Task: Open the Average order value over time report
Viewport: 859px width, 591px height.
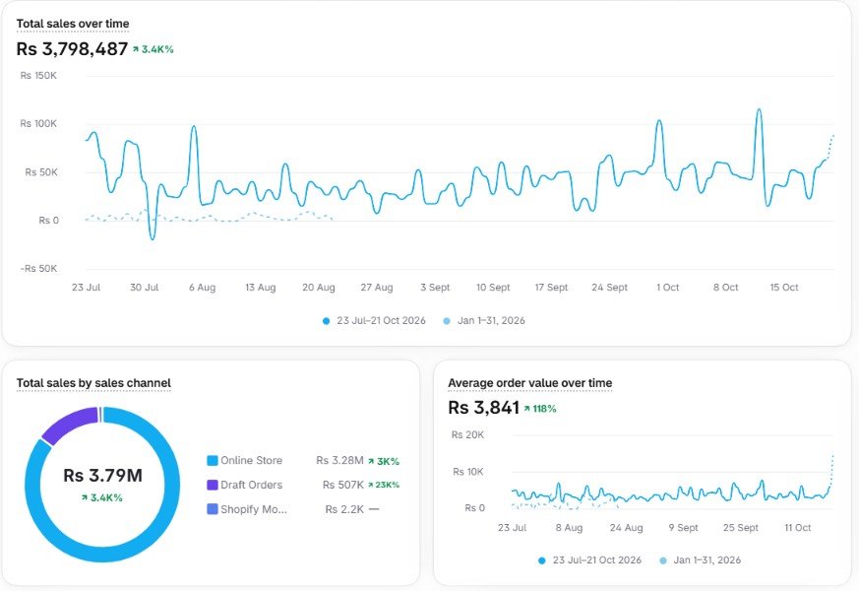Action: (529, 382)
